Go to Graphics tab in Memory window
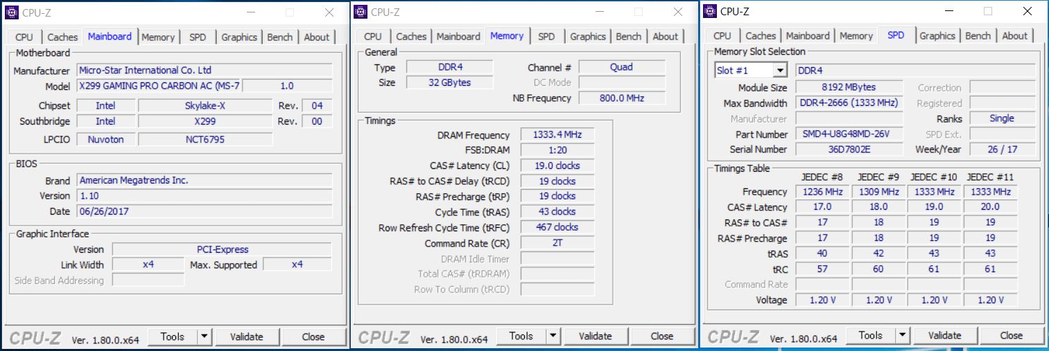Viewport: 1049px width, 351px height. (588, 36)
